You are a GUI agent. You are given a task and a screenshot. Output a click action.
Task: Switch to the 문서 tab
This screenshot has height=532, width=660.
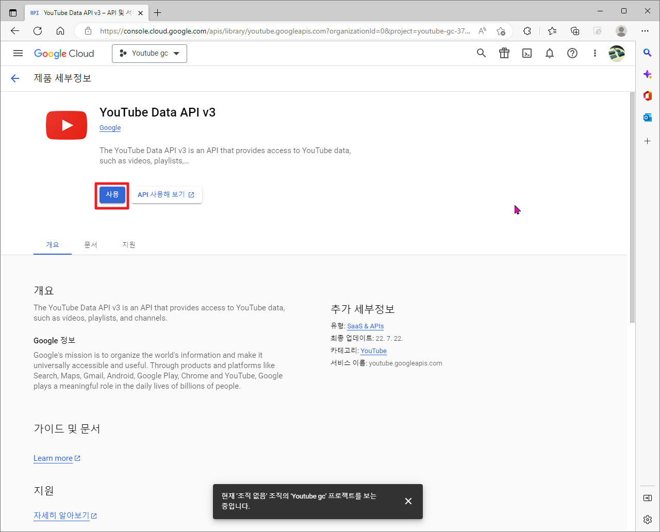click(91, 245)
